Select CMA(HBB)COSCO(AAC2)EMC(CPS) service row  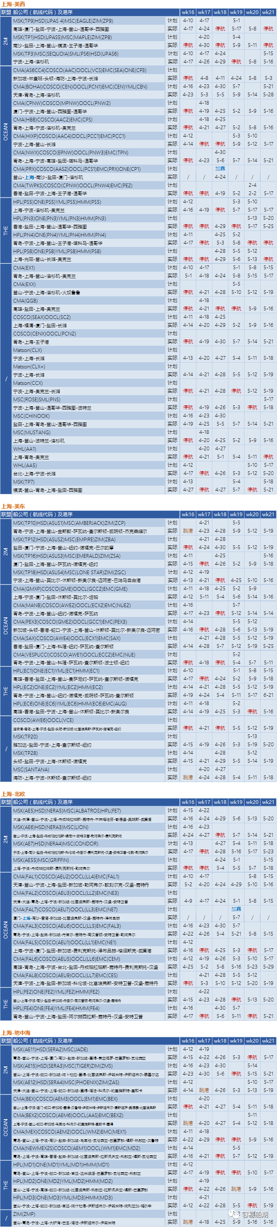coord(88,119)
